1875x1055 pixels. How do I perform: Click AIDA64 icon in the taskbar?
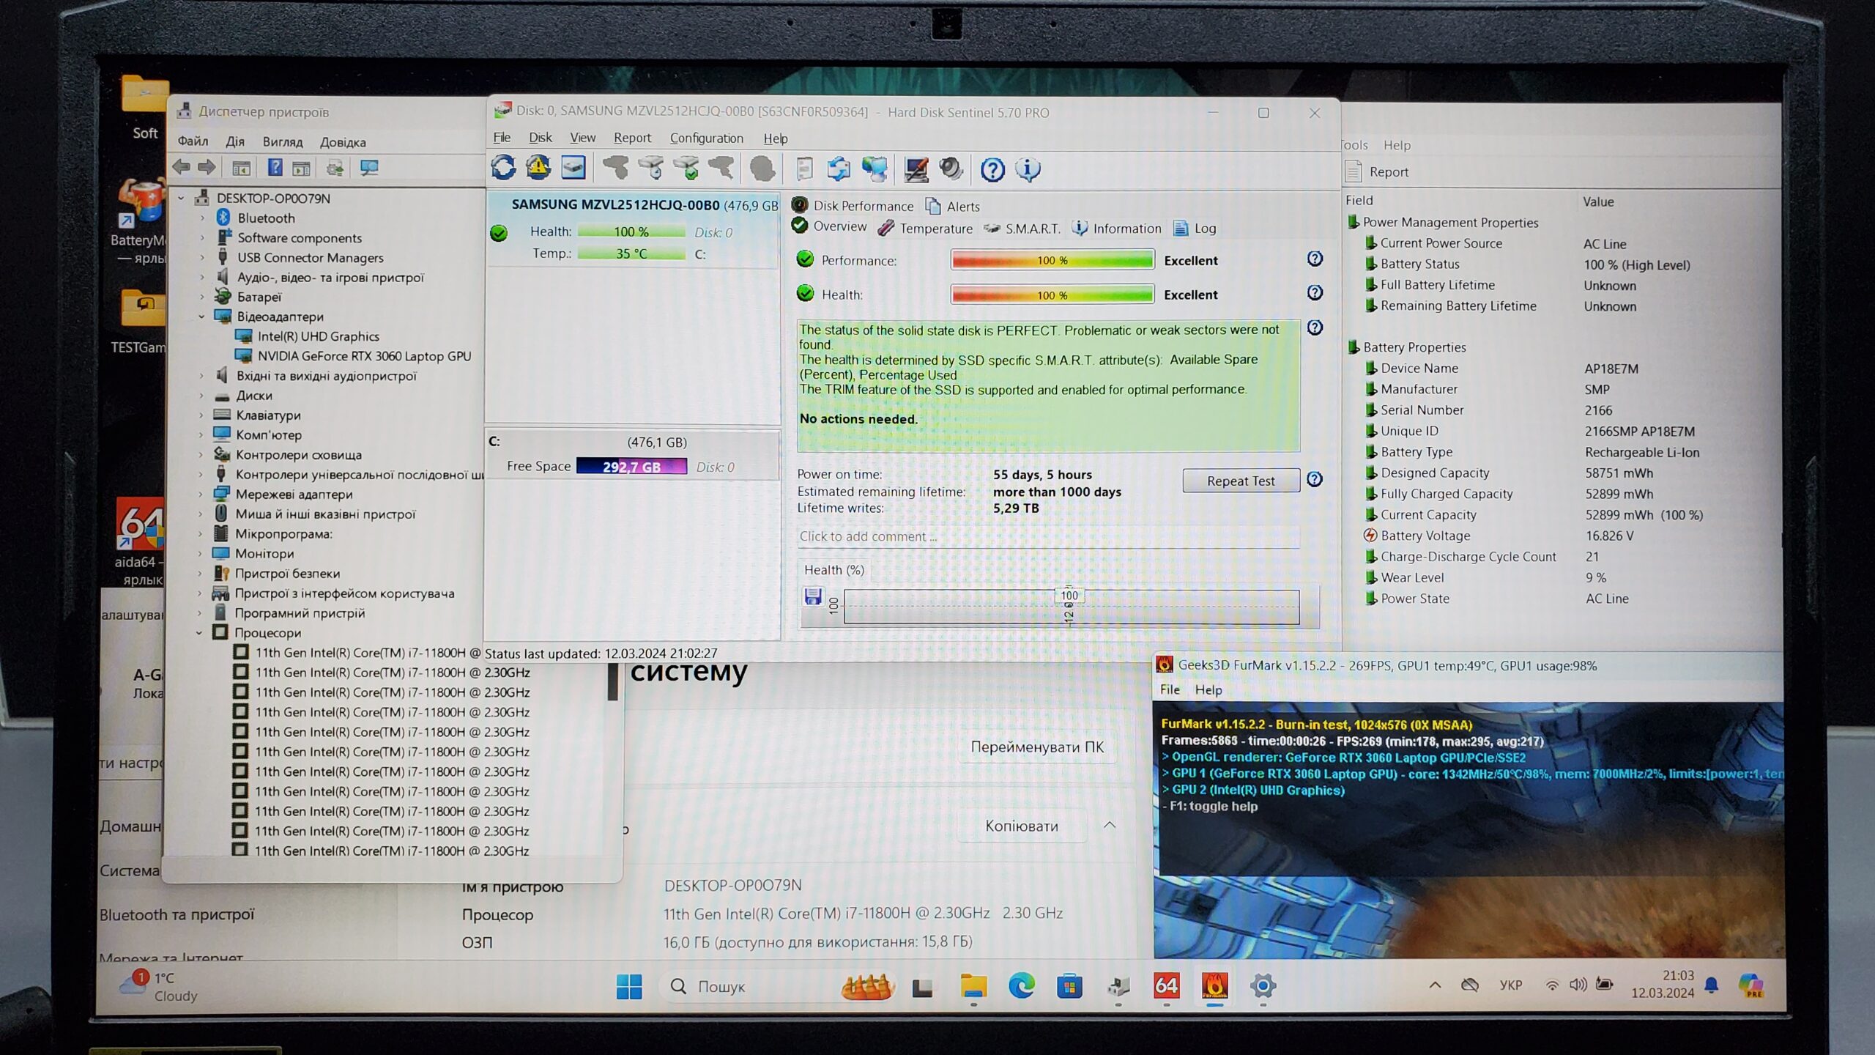pyautogui.click(x=1165, y=986)
